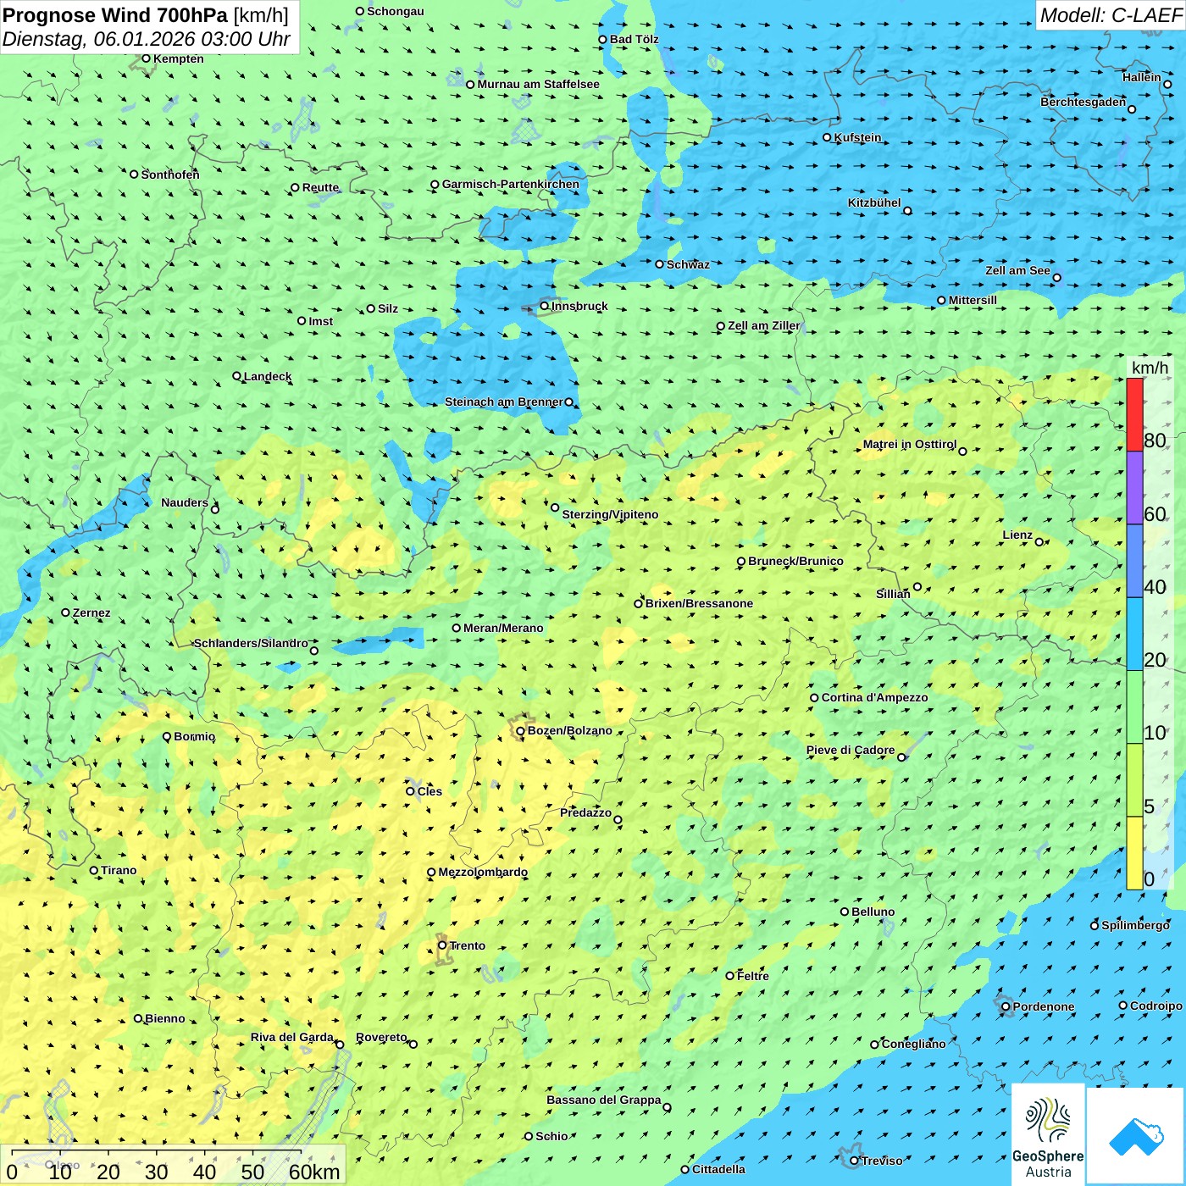Click the Innsbruck city marker
The image size is (1186, 1186).
[545, 306]
